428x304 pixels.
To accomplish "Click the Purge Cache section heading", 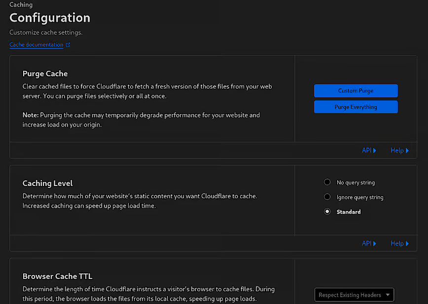I will click(45, 74).
